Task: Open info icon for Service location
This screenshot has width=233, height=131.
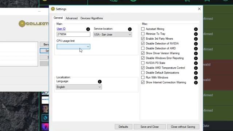Action: (x=130, y=29)
